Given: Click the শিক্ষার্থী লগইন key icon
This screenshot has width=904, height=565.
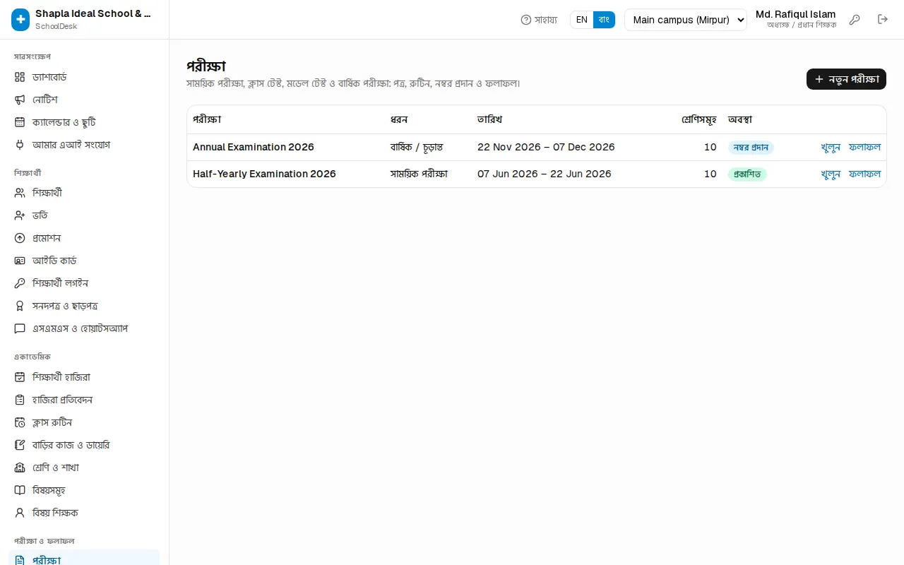Looking at the screenshot, I should (20, 283).
